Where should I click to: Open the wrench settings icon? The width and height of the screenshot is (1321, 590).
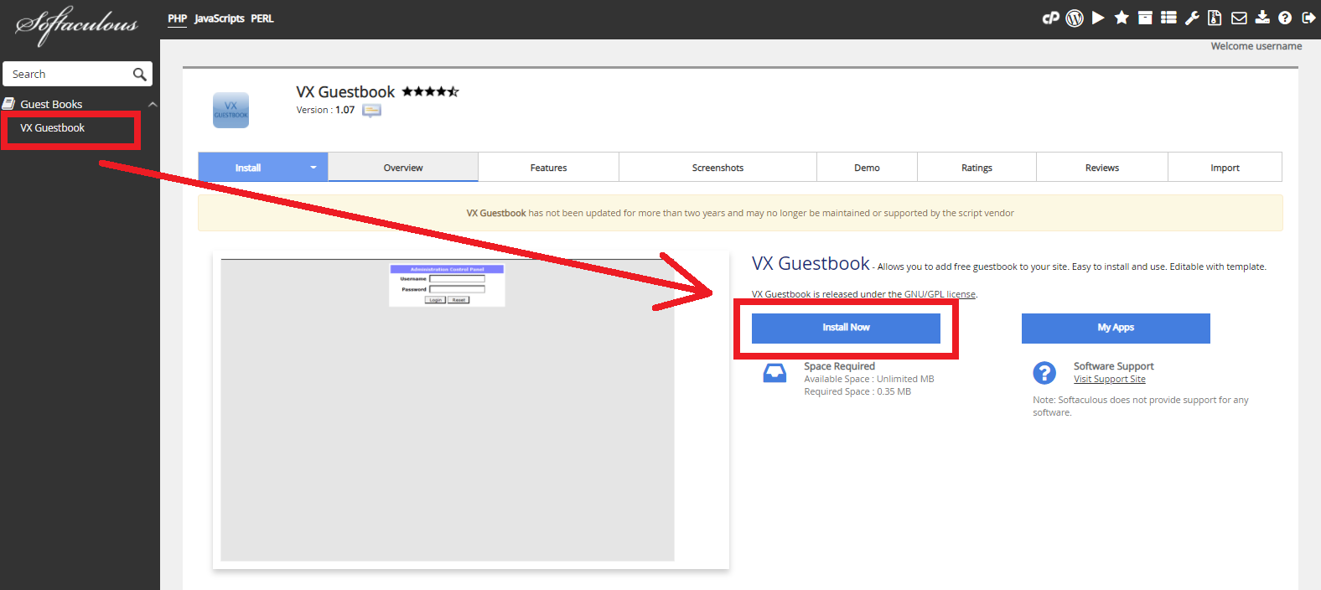point(1192,18)
